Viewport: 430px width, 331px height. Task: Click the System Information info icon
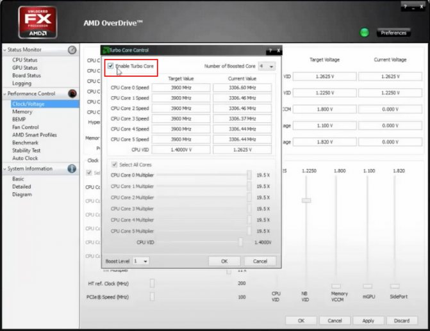72,168
